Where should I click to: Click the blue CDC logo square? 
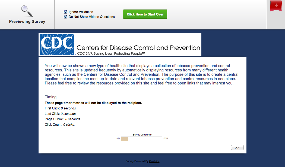(57, 44)
